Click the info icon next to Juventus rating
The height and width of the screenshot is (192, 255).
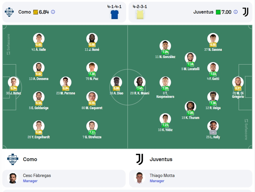(236, 12)
